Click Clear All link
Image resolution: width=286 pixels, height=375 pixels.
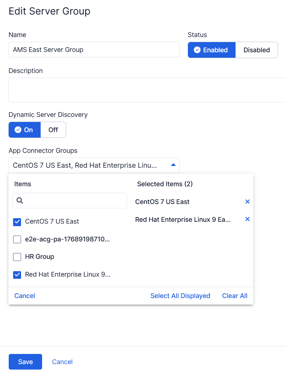point(235,296)
